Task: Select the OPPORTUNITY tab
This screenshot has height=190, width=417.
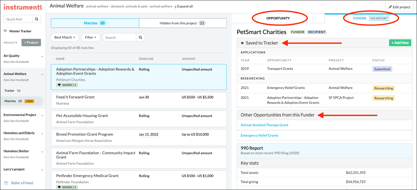Action: click(x=278, y=18)
